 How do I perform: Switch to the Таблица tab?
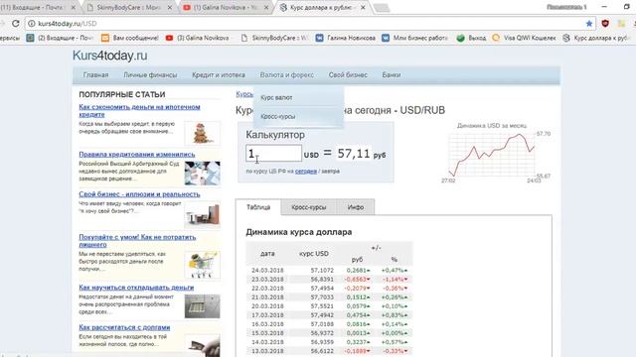(x=258, y=207)
